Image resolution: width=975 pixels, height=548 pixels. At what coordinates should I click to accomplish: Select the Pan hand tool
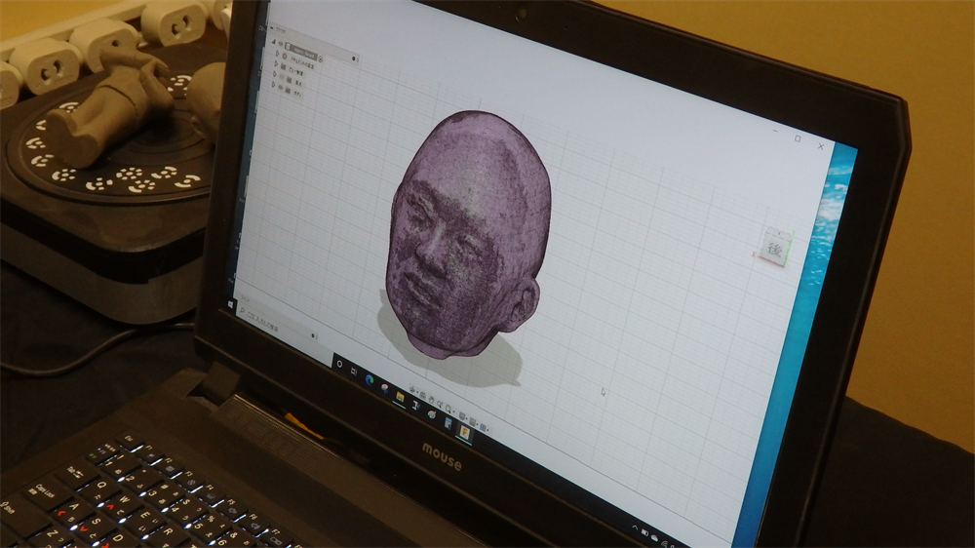(432, 400)
